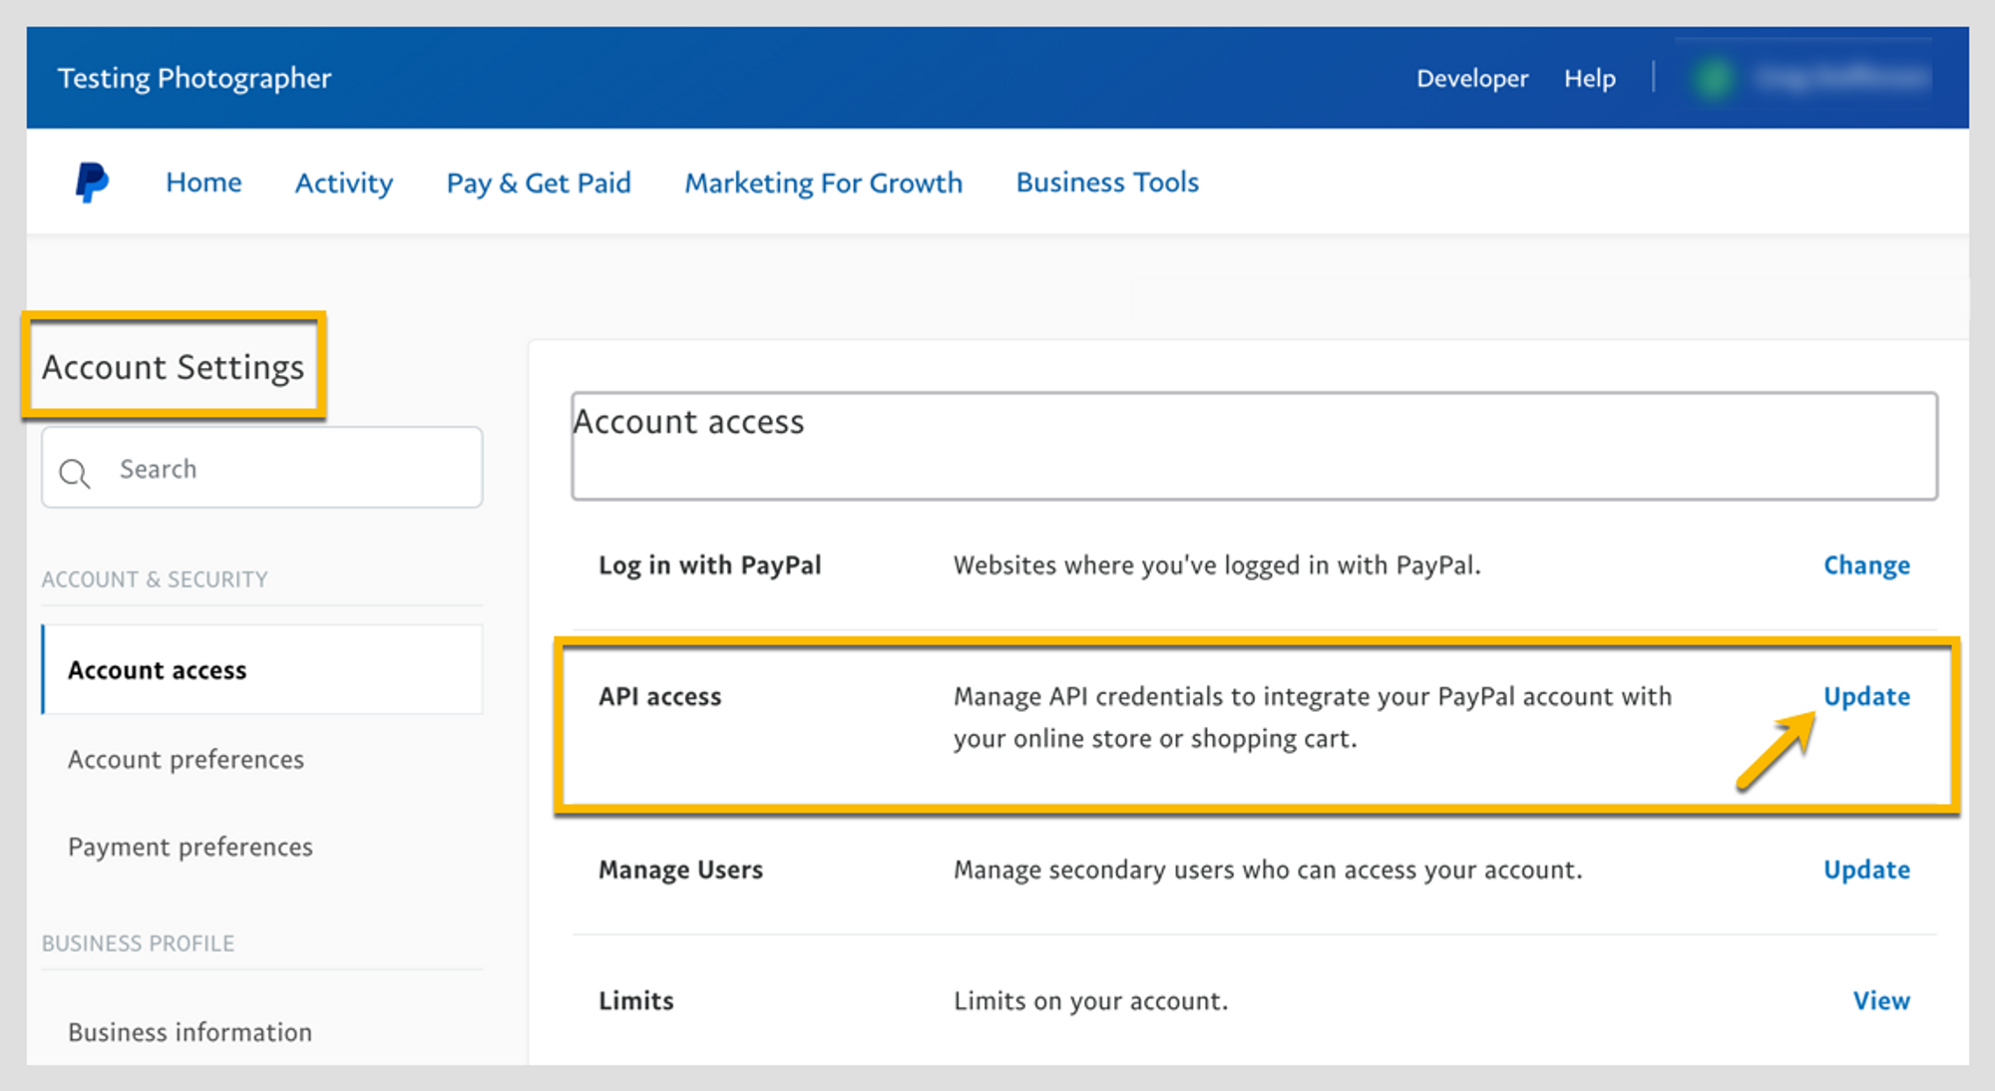This screenshot has height=1091, width=1995.
Task: Click the BUSINESS PROFILE section header
Action: [x=138, y=943]
